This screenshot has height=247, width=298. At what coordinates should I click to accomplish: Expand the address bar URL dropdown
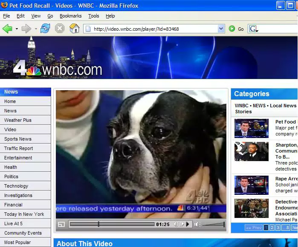[x=221, y=29]
